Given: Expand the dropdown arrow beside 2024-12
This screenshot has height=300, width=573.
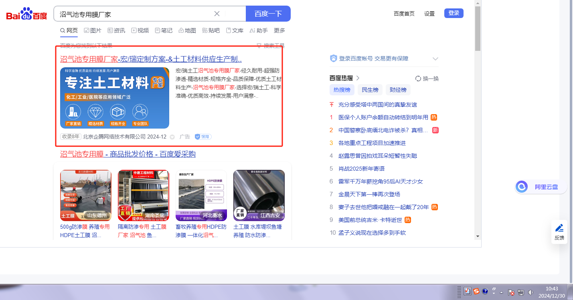Looking at the screenshot, I should [172, 137].
